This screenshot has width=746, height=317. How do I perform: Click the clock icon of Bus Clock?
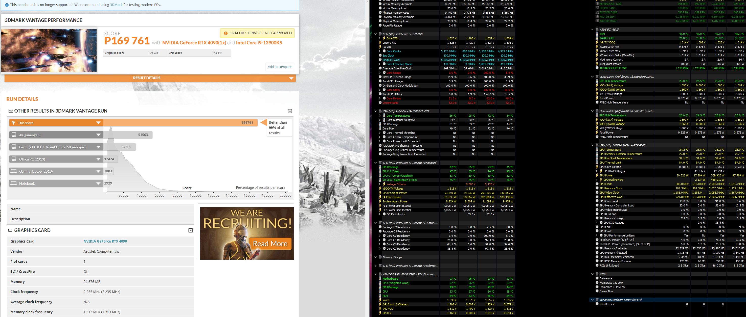click(380, 56)
